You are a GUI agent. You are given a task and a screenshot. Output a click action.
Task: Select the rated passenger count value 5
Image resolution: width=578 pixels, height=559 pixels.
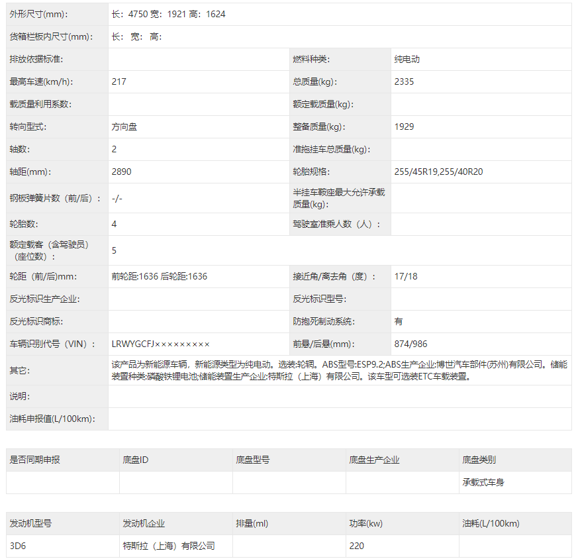point(115,250)
